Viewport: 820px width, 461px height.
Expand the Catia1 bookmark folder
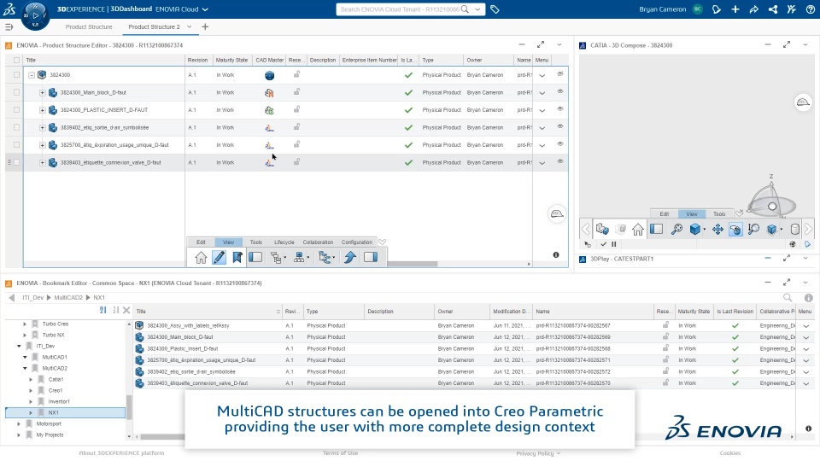[x=31, y=379]
